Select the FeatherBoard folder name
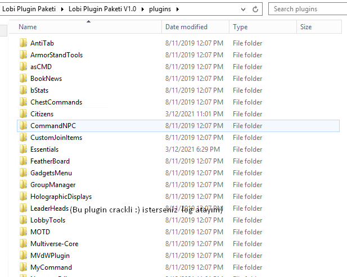347x277 pixels. click(50, 161)
